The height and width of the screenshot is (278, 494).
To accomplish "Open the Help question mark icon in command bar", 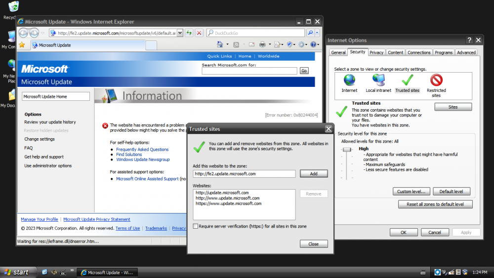I will tap(313, 45).
